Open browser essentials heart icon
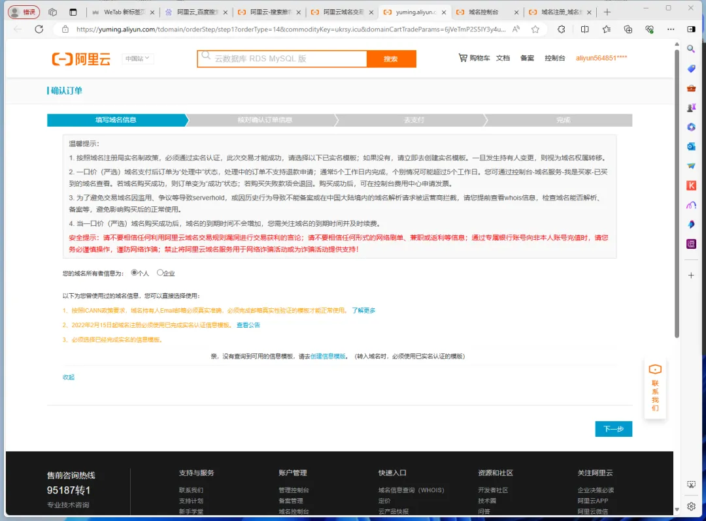The height and width of the screenshot is (521, 706). [x=649, y=29]
